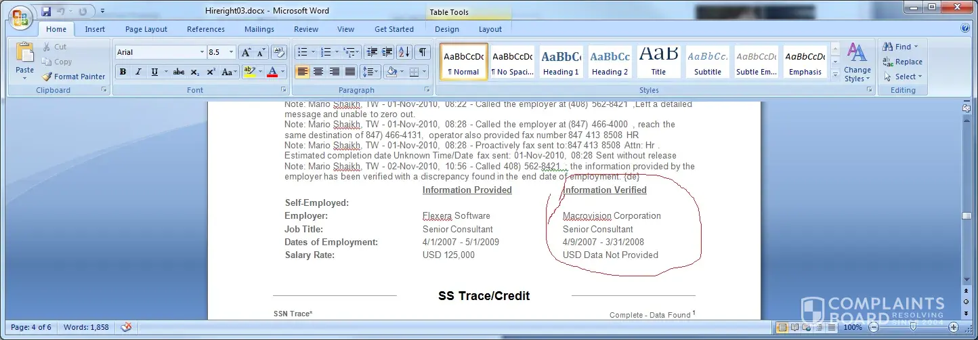The height and width of the screenshot is (340, 978).
Task: Toggle Bold formatting
Action: (x=123, y=72)
